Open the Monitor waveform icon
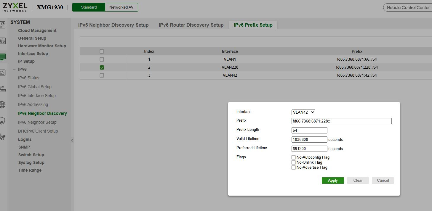432x211 pixels. coord(2,41)
